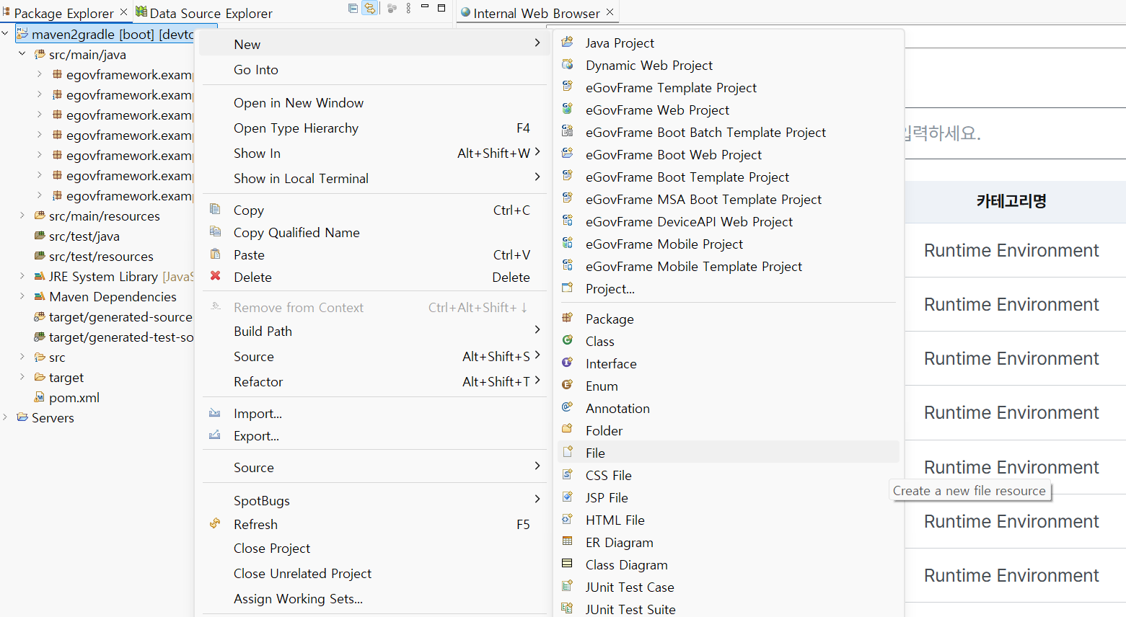
Task: Expand the src/main/resources folder node
Action: (x=22, y=216)
